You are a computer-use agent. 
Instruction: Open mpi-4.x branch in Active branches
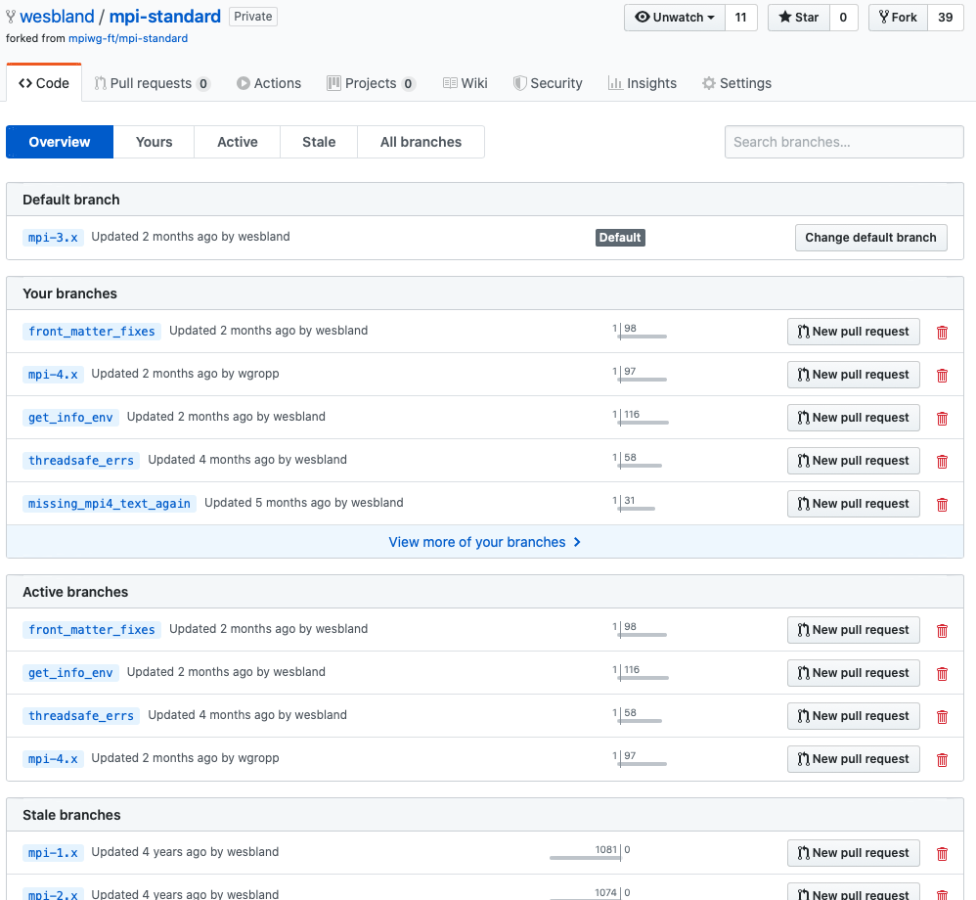coord(53,758)
